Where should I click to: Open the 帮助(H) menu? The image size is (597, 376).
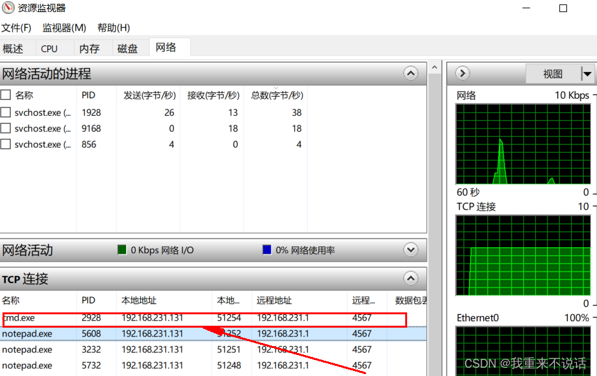pos(113,28)
